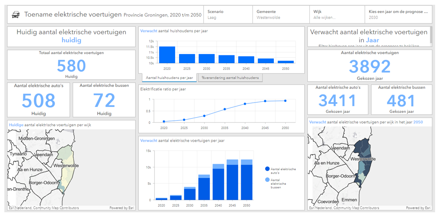The height and width of the screenshot is (215, 441).
Task: Switch to Aantal huishoudens per jaar tab
Action: click(x=168, y=78)
